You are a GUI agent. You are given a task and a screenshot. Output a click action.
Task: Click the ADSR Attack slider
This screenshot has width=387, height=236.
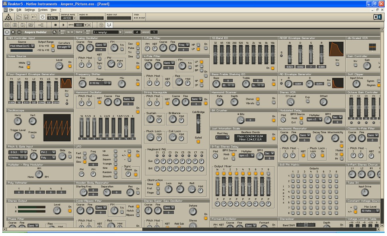coord(289,54)
